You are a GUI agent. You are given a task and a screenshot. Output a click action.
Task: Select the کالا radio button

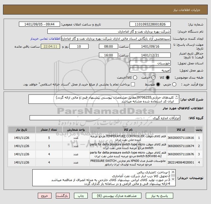click(x=168, y=77)
